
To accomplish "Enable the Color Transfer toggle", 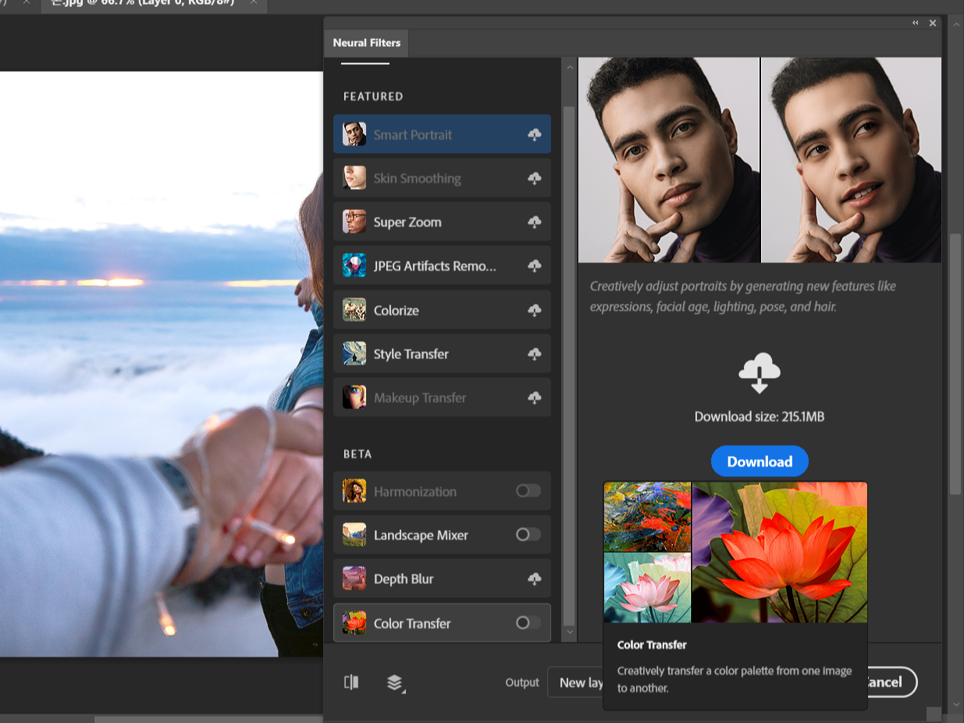I will (x=528, y=623).
